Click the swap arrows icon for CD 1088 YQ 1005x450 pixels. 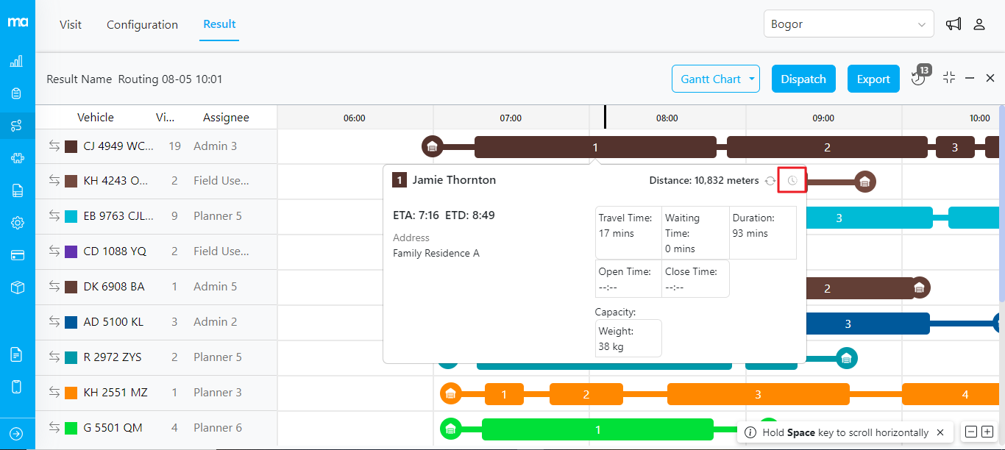54,251
